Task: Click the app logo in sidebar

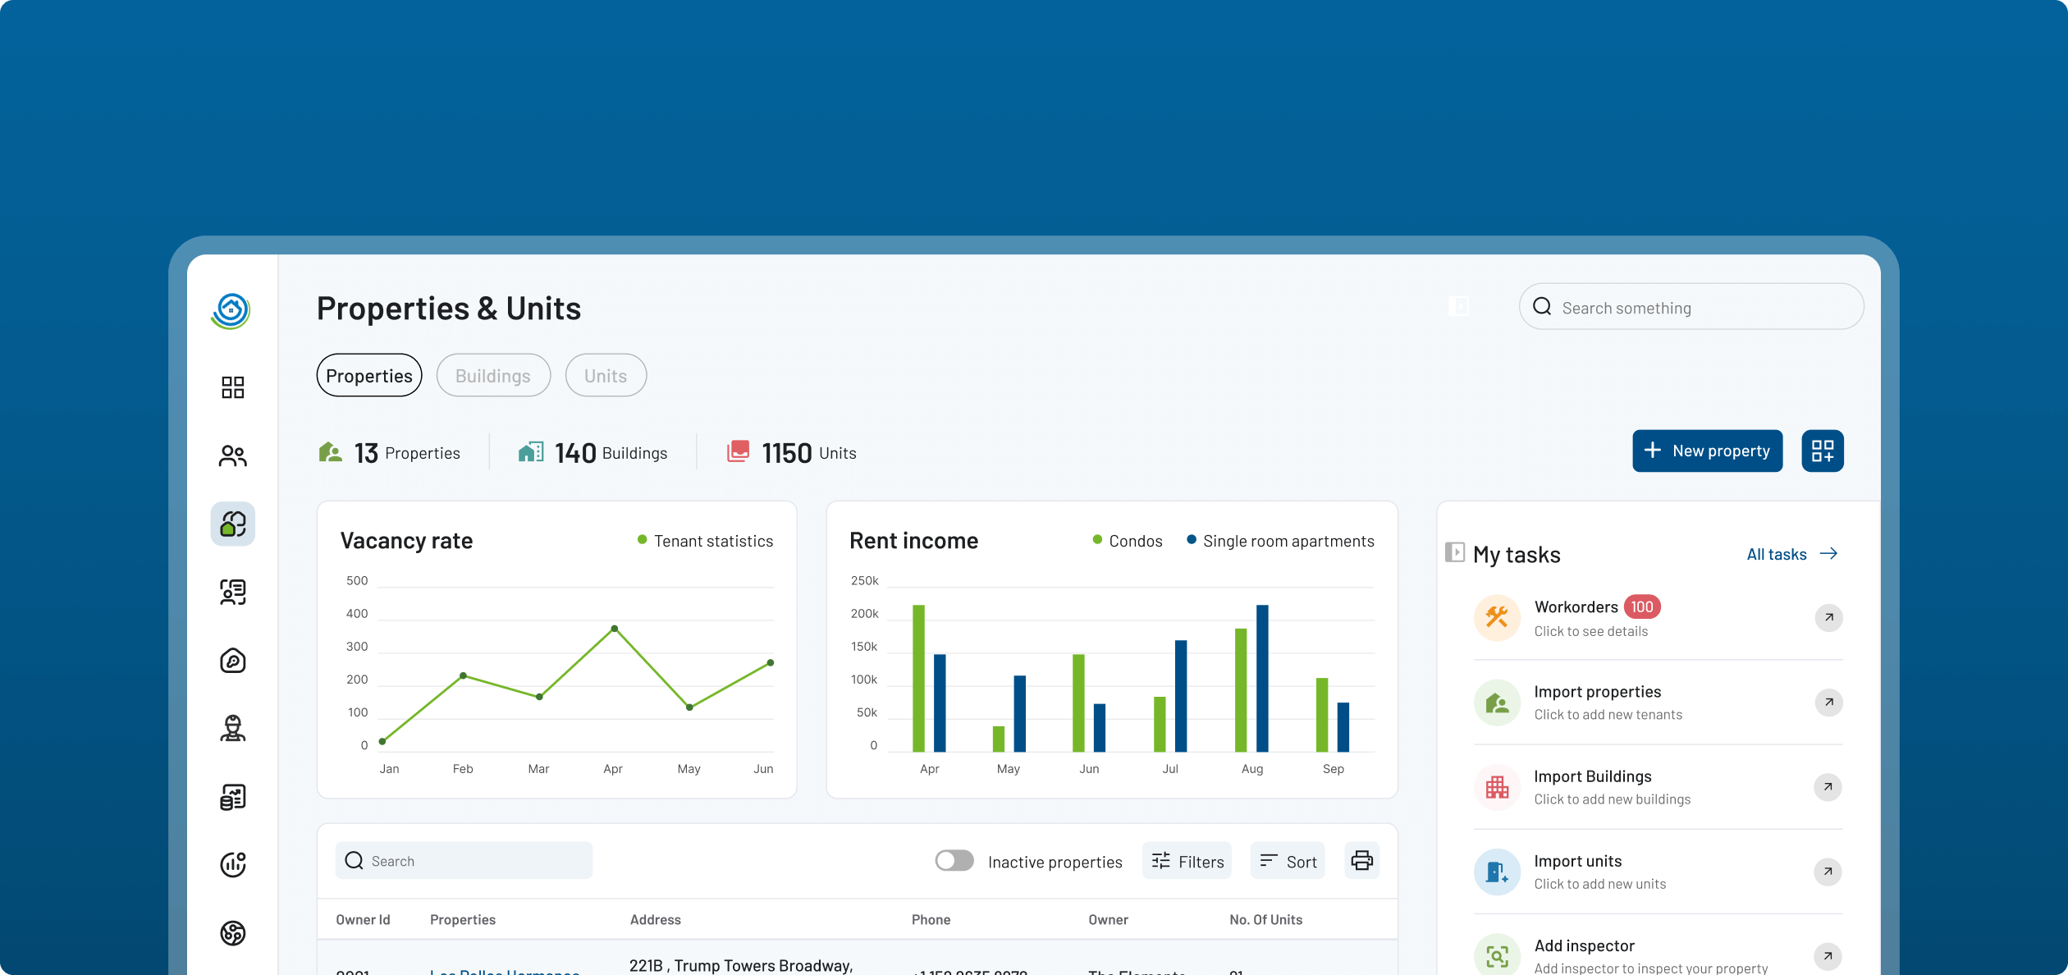Action: [231, 311]
